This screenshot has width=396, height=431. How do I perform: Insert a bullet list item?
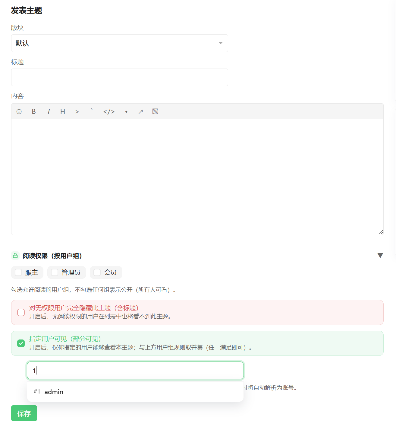click(x=126, y=111)
